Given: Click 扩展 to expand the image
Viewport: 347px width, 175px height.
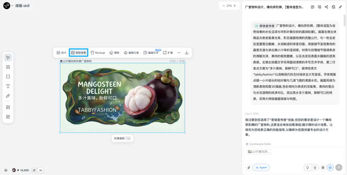Looking at the screenshot, I should [168, 53].
